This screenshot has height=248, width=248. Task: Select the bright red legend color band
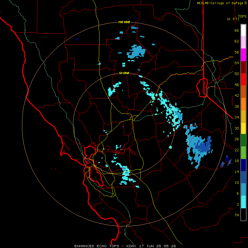[243, 79]
